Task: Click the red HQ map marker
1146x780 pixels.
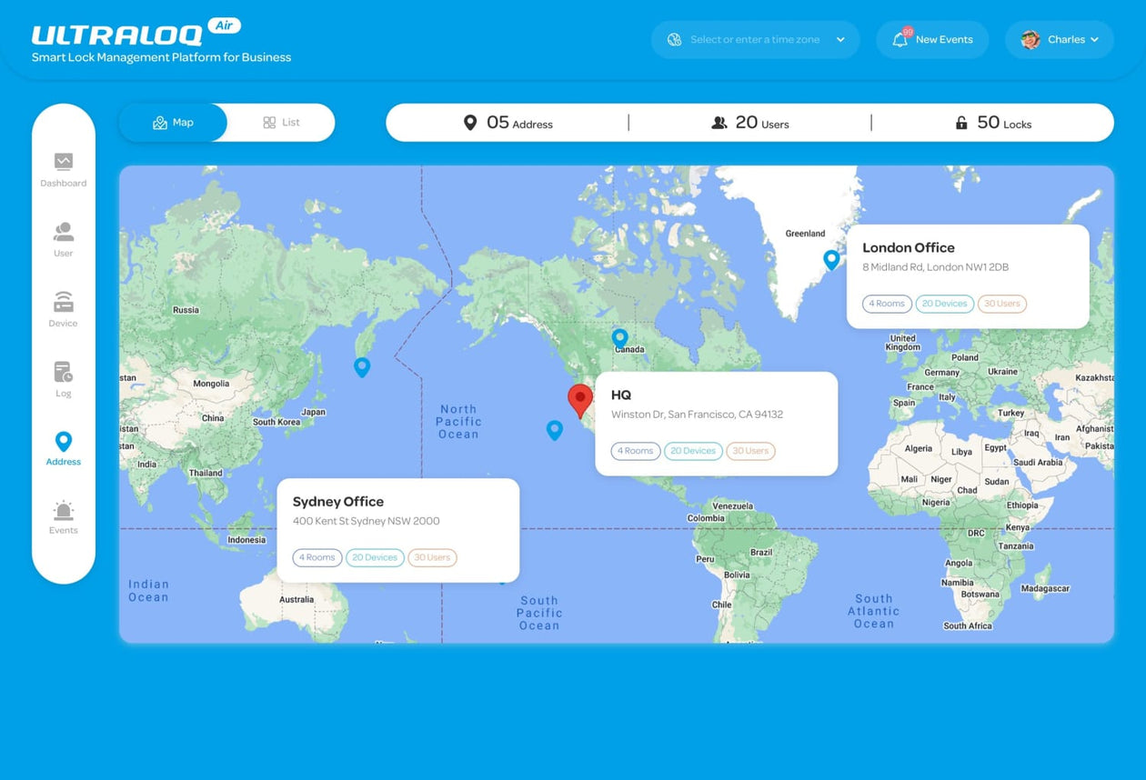Action: pos(580,399)
